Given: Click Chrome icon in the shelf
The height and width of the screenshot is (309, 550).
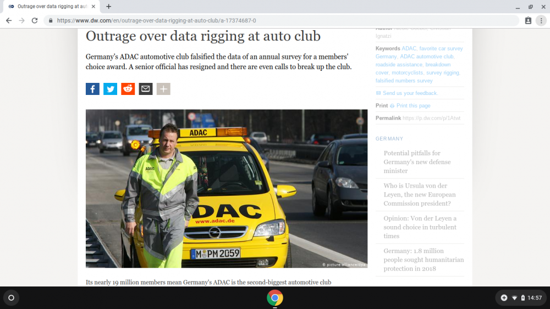Looking at the screenshot, I should [274, 298].
